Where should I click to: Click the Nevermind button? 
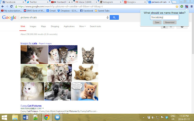[x=170, y=22]
